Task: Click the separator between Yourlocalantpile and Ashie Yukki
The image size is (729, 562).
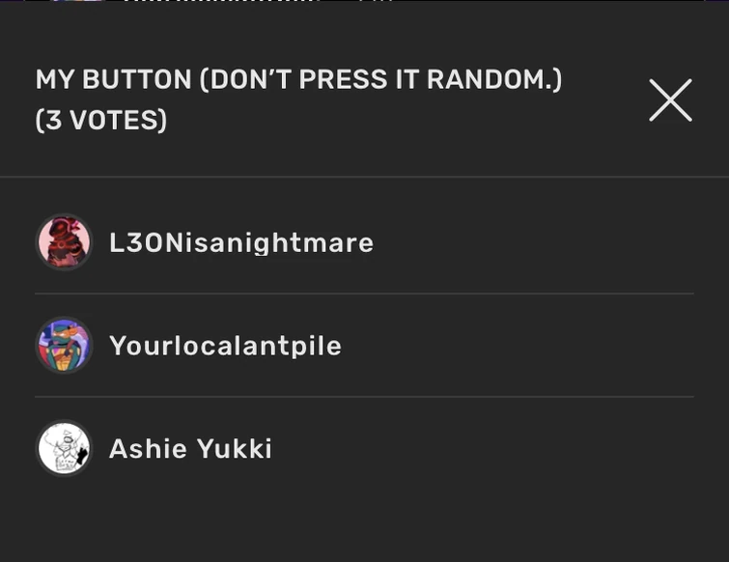Action: click(x=364, y=397)
